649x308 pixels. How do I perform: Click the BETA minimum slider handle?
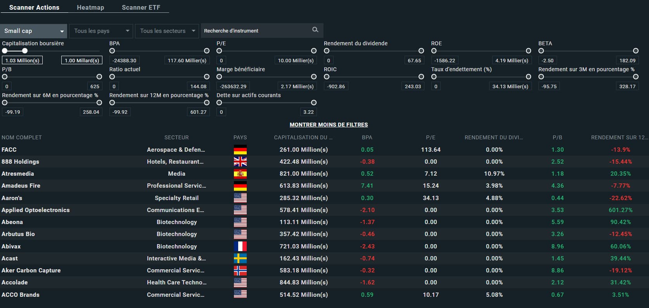coord(541,51)
